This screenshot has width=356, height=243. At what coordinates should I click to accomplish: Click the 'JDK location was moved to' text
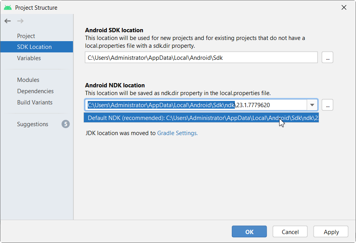coord(121,133)
